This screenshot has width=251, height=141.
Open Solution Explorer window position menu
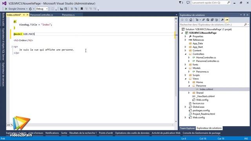(x=241, y=15)
